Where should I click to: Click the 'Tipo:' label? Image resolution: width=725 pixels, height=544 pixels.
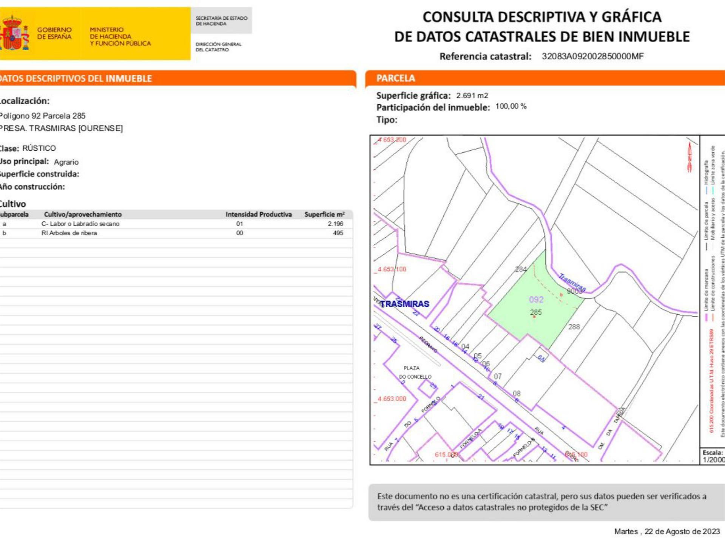(x=387, y=120)
